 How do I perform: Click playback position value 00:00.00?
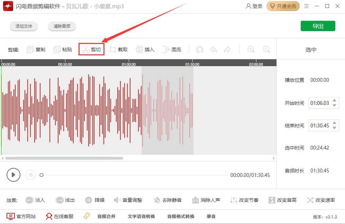(x=320, y=80)
